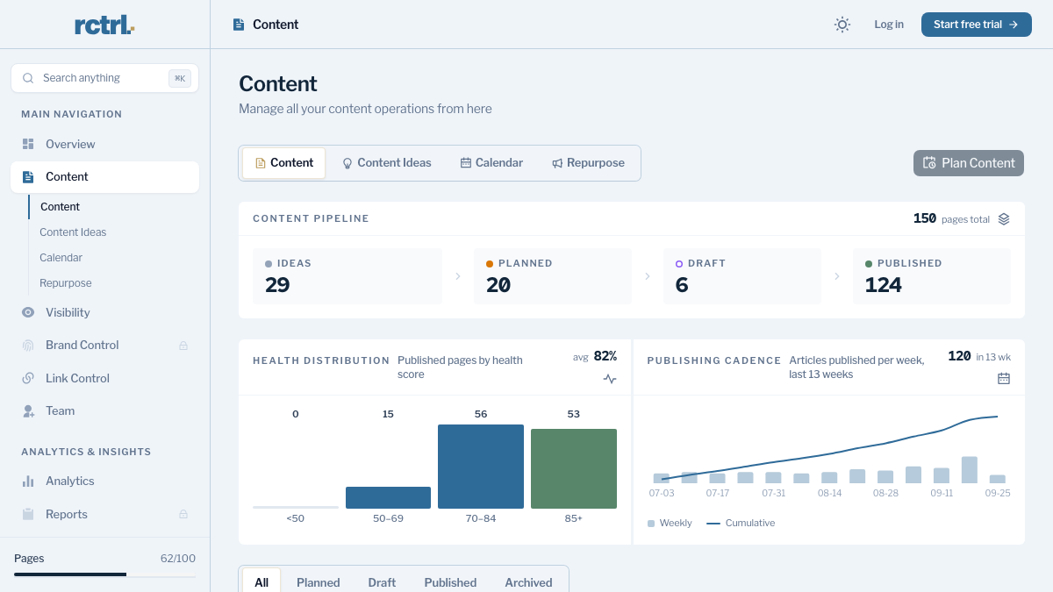Click the lock icon beside Reports
The height and width of the screenshot is (592, 1053).
(x=183, y=514)
